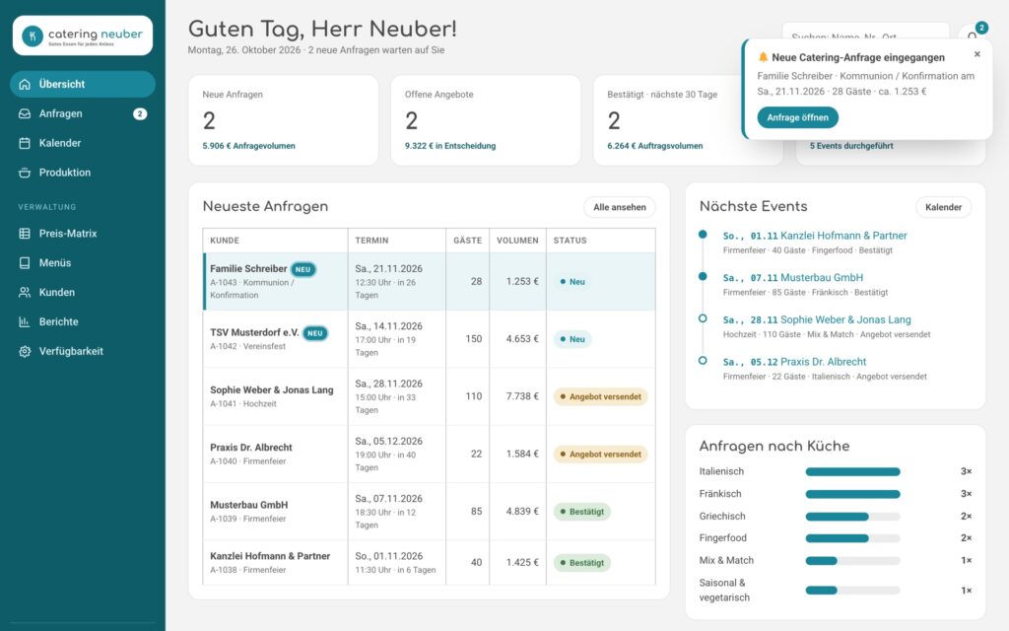Click 6.264 € Auftragsvolumen text
Image resolution: width=1009 pixels, height=631 pixels.
pos(654,146)
